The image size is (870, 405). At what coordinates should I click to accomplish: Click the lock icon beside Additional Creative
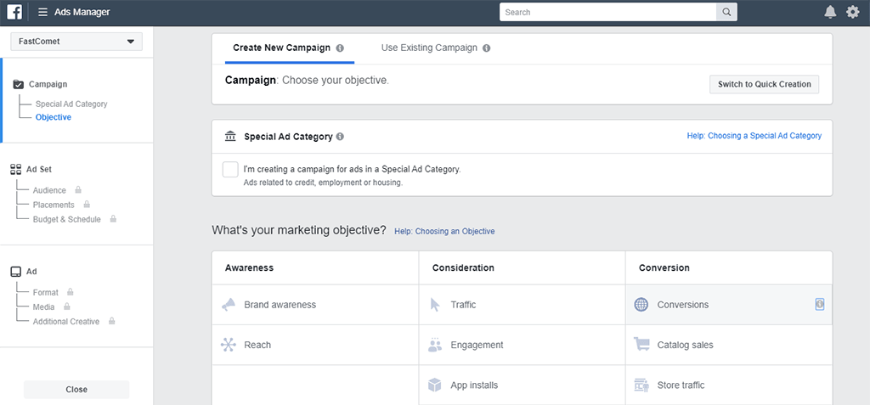(111, 321)
